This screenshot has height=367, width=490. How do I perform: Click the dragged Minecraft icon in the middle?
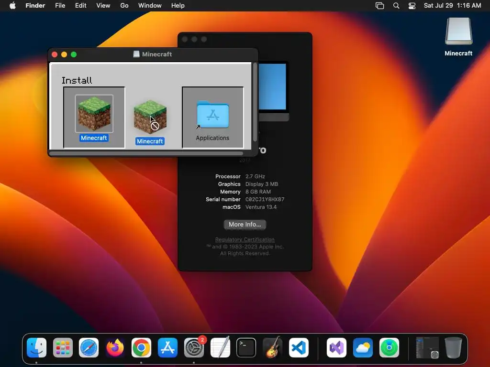[x=150, y=117]
